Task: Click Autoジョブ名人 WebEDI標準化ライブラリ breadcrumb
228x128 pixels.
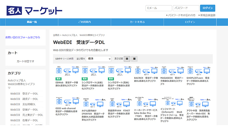Action: pos(83,35)
